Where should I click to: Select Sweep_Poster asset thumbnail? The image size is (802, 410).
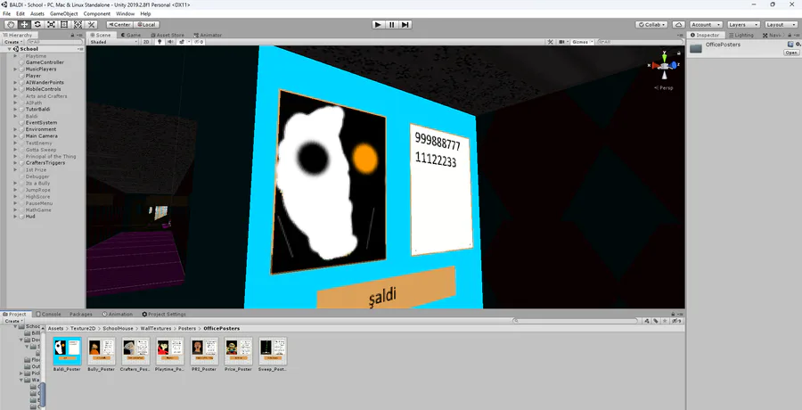coord(273,350)
